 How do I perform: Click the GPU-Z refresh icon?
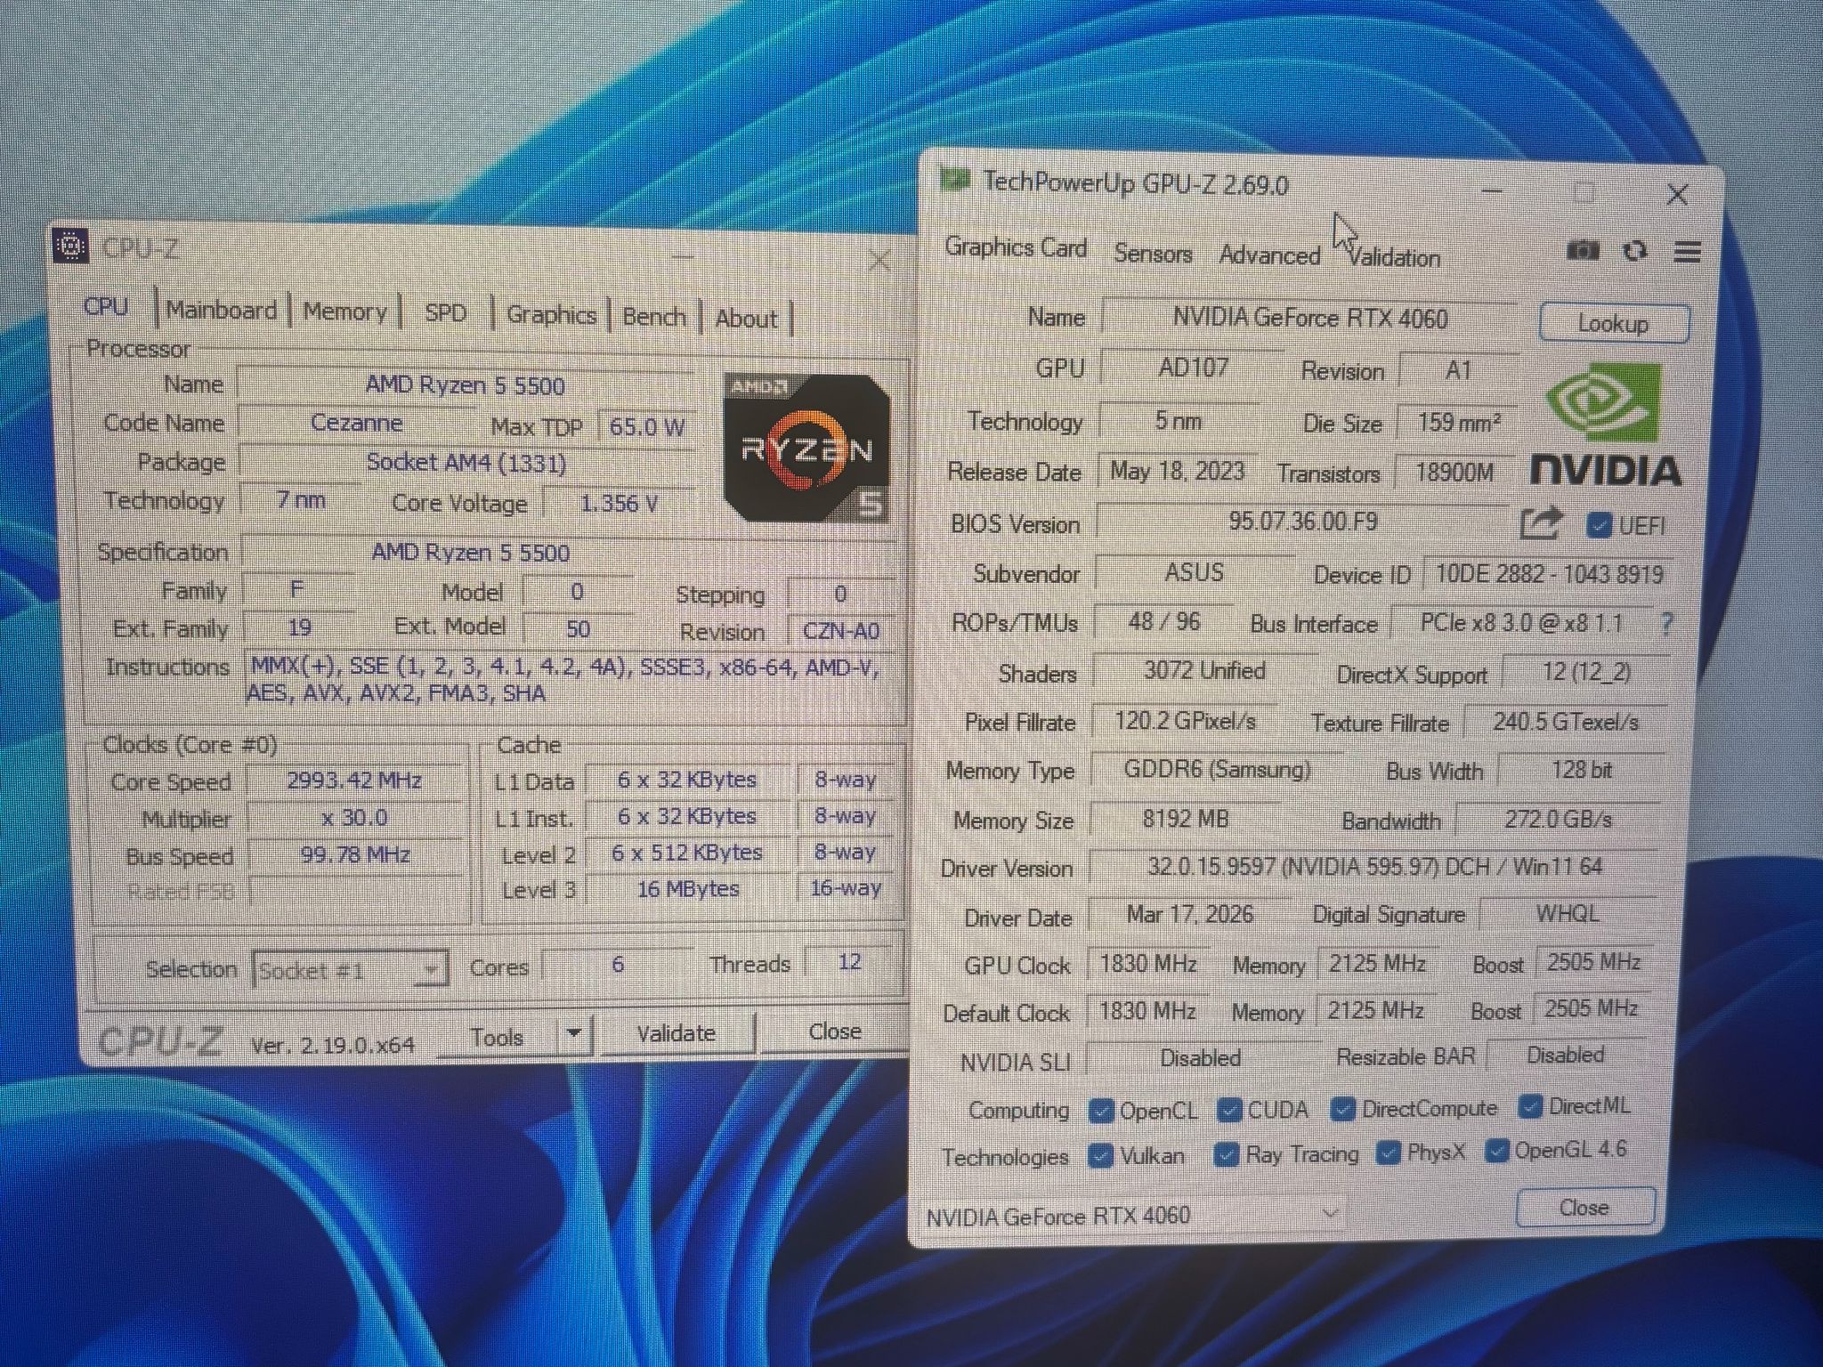1634,252
